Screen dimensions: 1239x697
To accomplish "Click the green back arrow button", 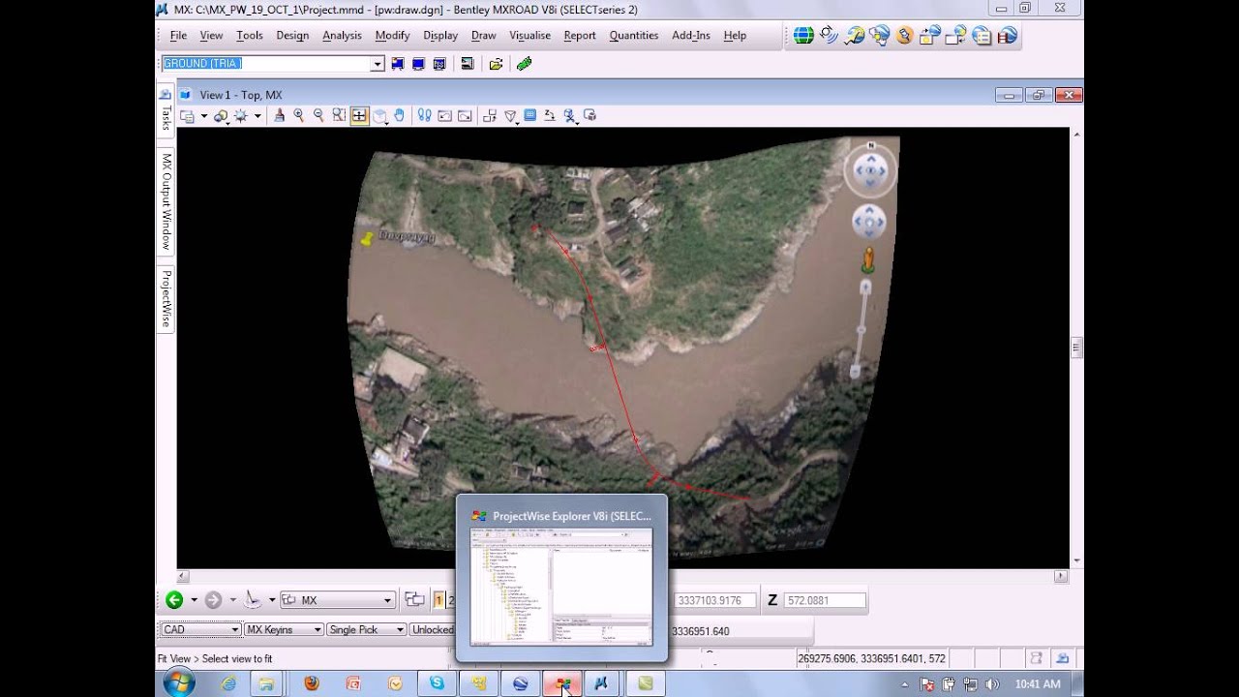I will [174, 600].
